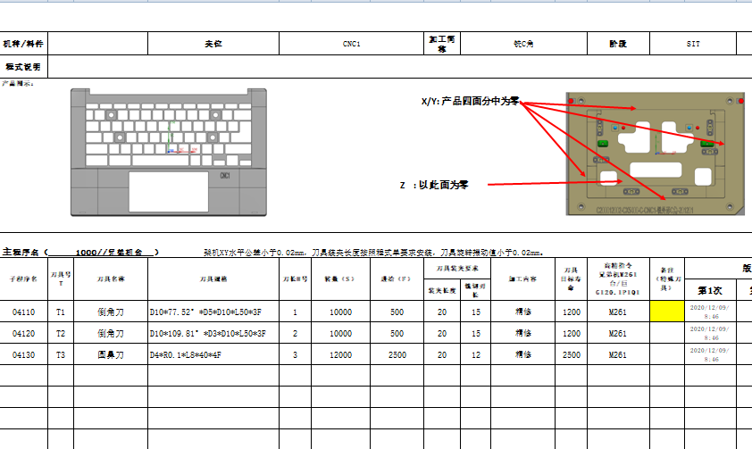
Task: Click the 夹位 header cell
Action: point(213,44)
